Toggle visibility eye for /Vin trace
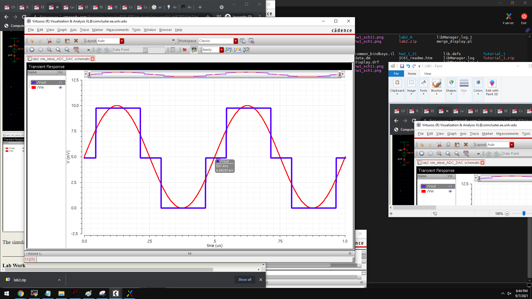 click(60, 87)
